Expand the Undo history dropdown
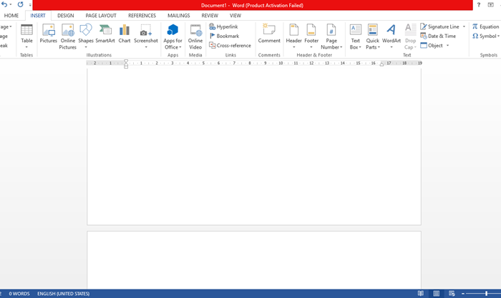The image size is (501, 298). point(11,4)
